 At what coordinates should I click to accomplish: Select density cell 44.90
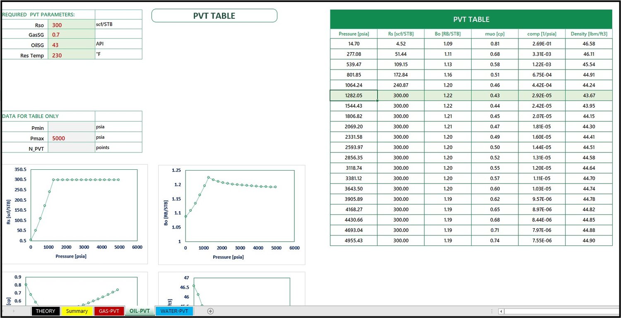[x=589, y=240]
